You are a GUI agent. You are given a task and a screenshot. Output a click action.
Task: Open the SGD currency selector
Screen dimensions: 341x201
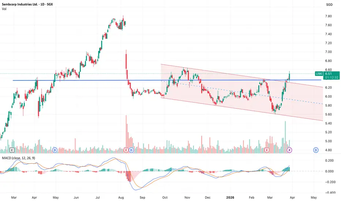[x=329, y=4]
